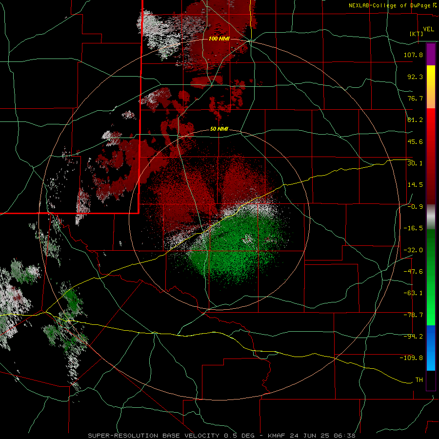
Task: Click the -16.5 legend value
Action: 413,228
